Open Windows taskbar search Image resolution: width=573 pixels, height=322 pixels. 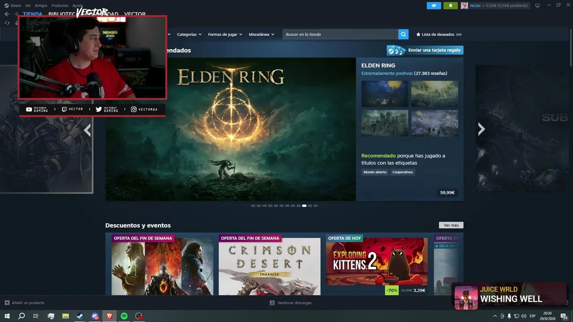coord(21,316)
